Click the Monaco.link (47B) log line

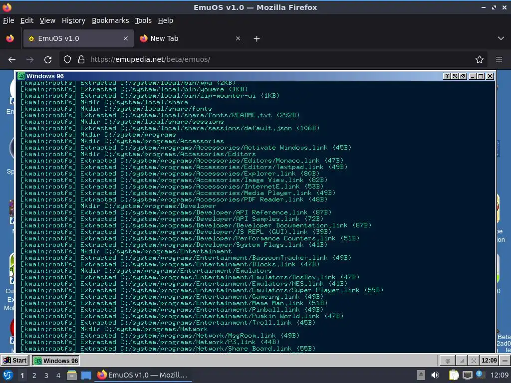click(x=182, y=161)
